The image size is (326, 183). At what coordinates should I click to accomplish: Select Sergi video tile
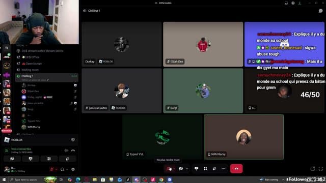203,91
